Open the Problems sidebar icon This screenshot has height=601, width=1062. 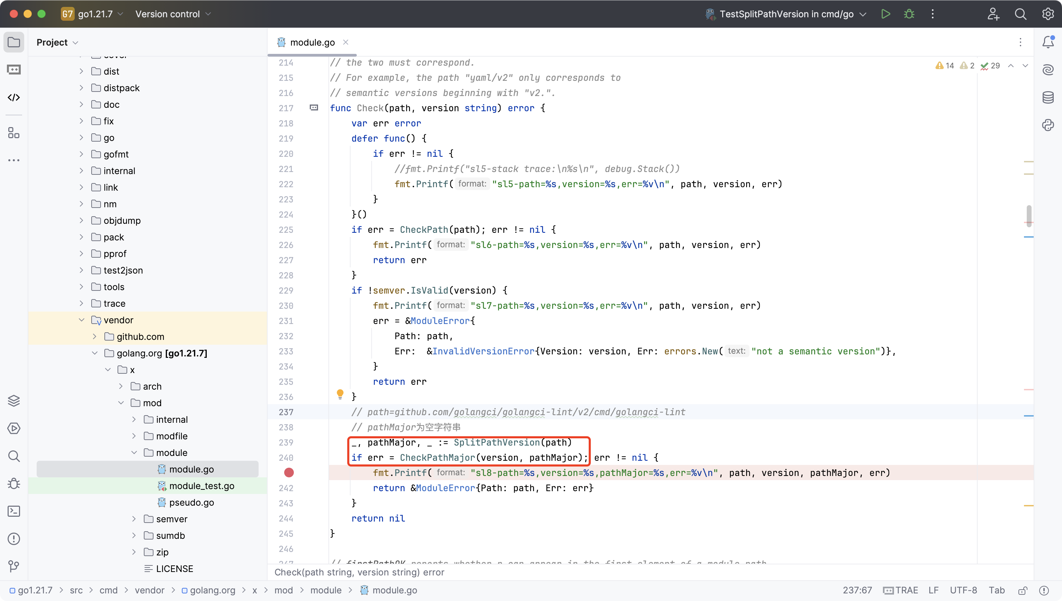click(13, 539)
